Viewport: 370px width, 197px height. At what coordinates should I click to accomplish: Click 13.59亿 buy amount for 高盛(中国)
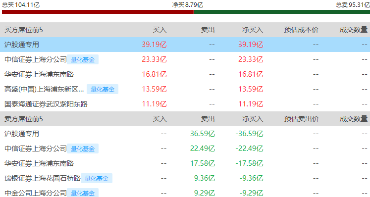click(x=155, y=89)
